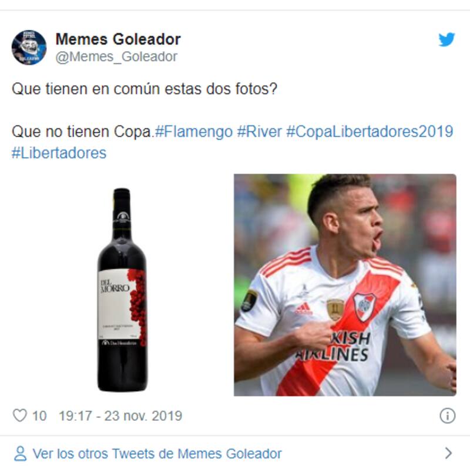Open the #River hashtag
Image resolution: width=470 pixels, height=472 pixels.
pyautogui.click(x=259, y=132)
